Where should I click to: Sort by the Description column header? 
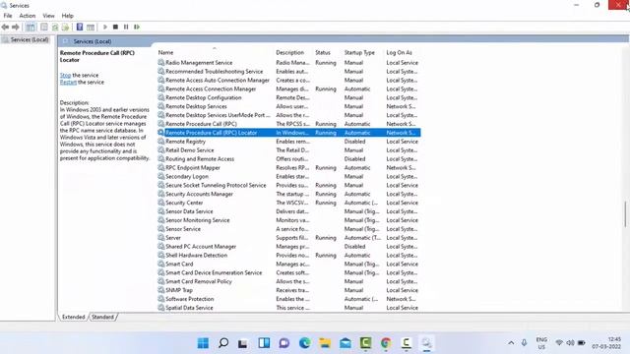(x=289, y=52)
